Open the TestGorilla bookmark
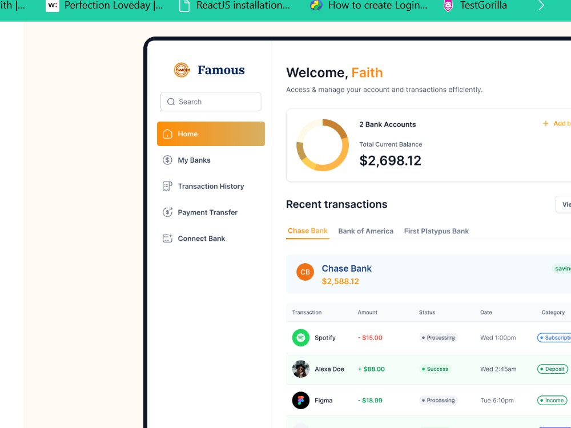 [475, 6]
